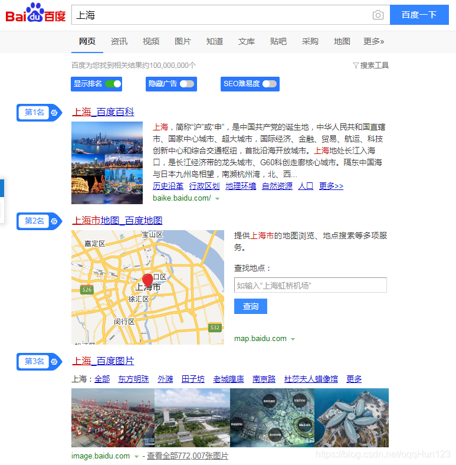Open the 更多» search categories menu
This screenshot has width=456, height=465.
(373, 41)
